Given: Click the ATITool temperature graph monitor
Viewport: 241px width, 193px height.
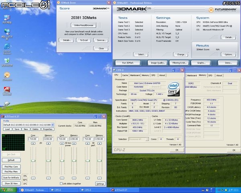Looking at the screenshot, I should point(13,142).
